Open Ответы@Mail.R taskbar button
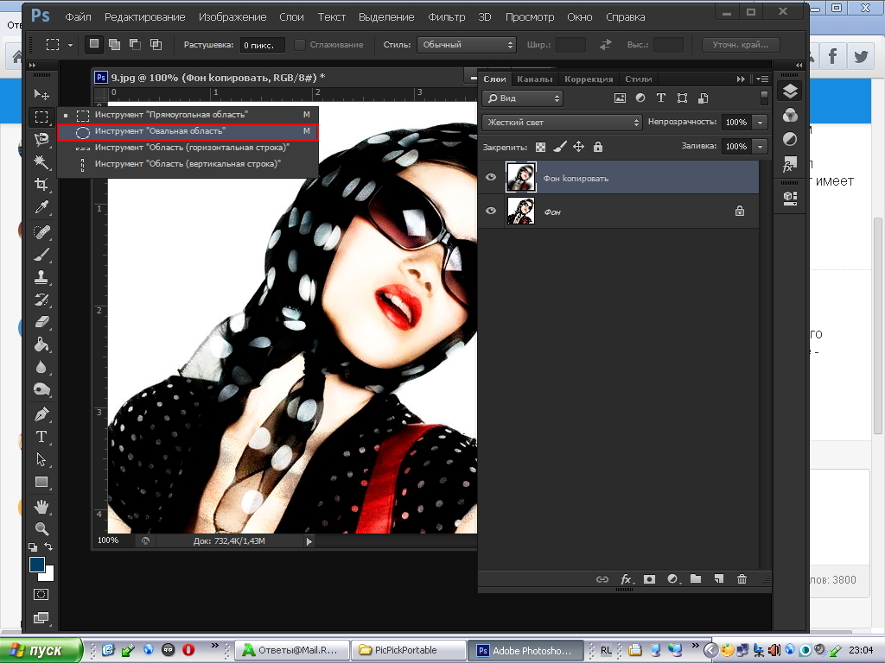The height and width of the screenshot is (663, 885). 291,650
